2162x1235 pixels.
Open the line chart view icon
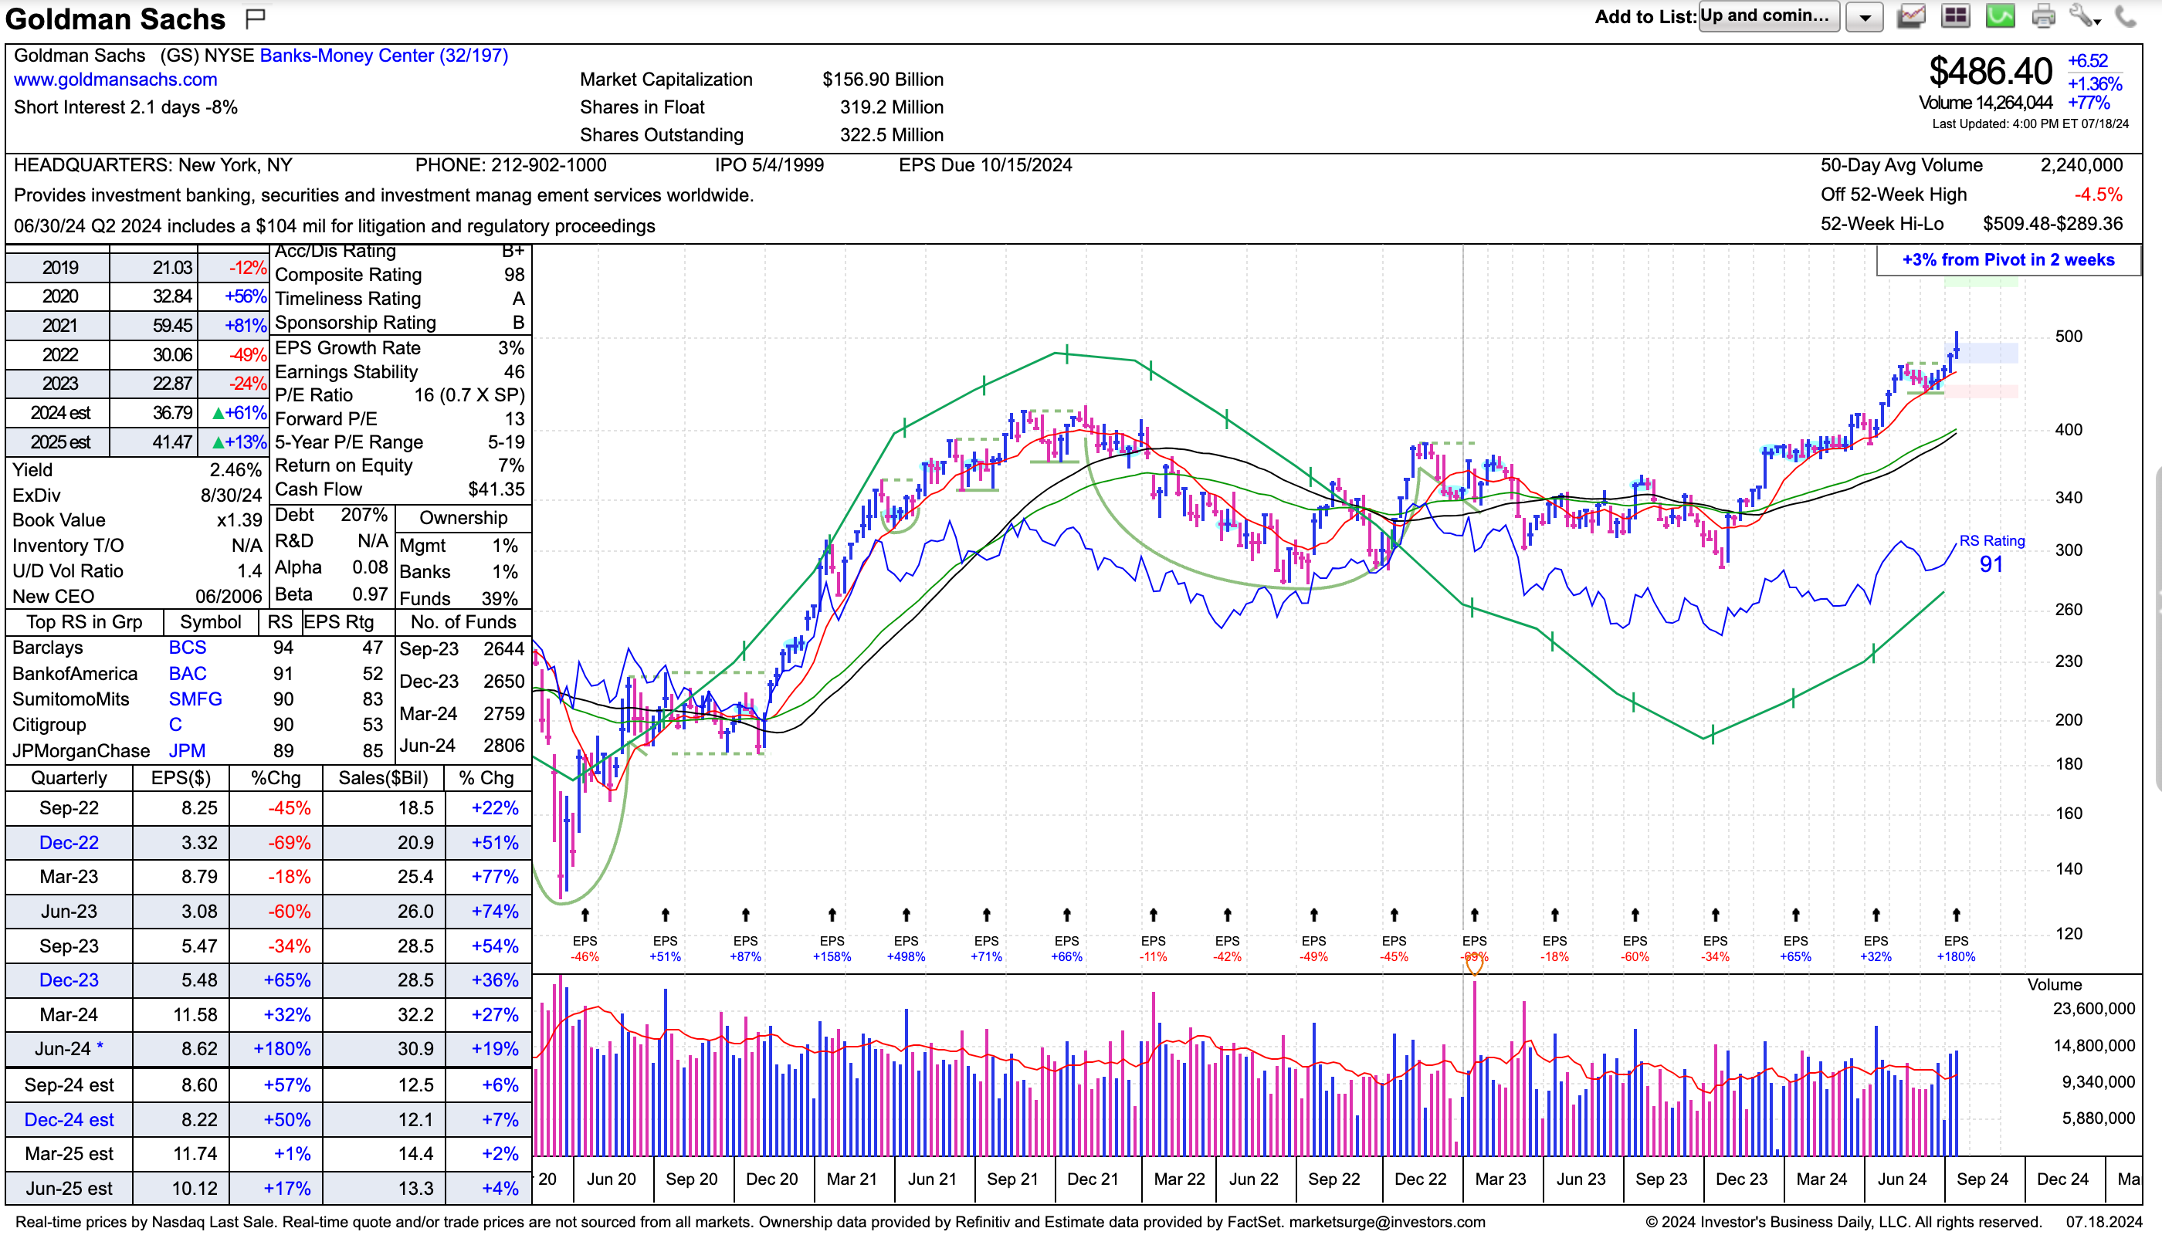[x=1911, y=16]
